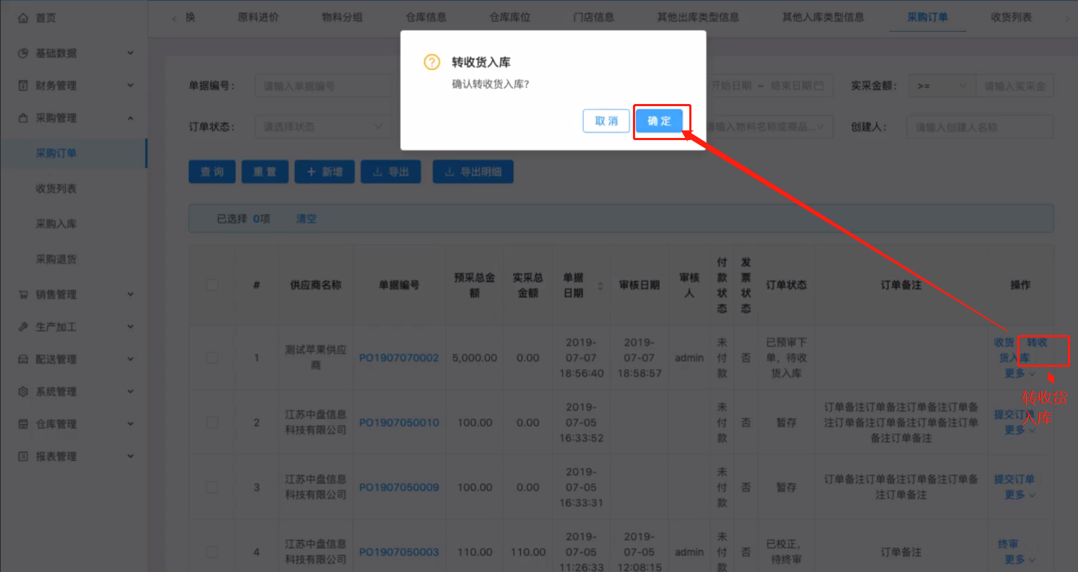1078x572 pixels.
Task: Switch to the 物料分组 tab
Action: coord(342,17)
